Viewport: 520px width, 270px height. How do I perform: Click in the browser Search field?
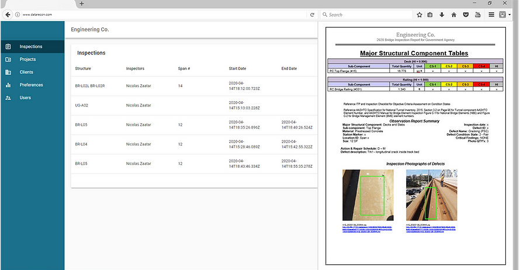point(366,15)
